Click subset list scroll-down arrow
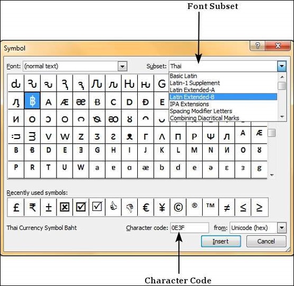Image resolution: width=294 pixels, height=286 pixels. pos(282,117)
